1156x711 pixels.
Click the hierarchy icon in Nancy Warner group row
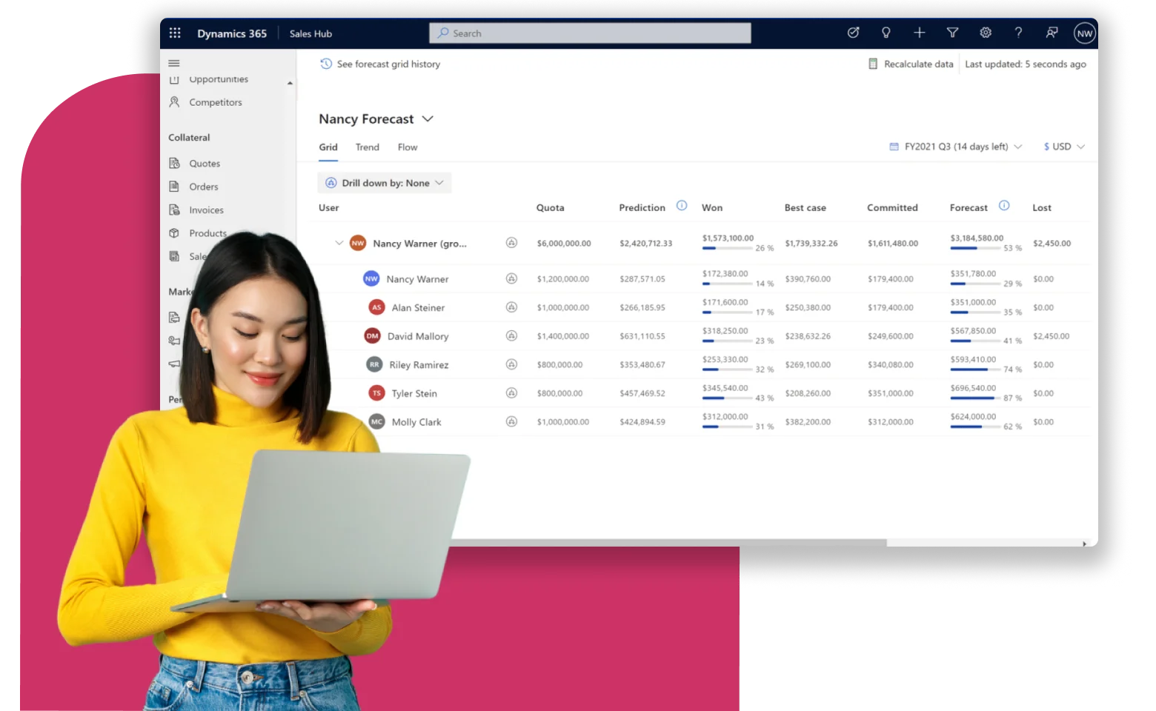(x=511, y=242)
